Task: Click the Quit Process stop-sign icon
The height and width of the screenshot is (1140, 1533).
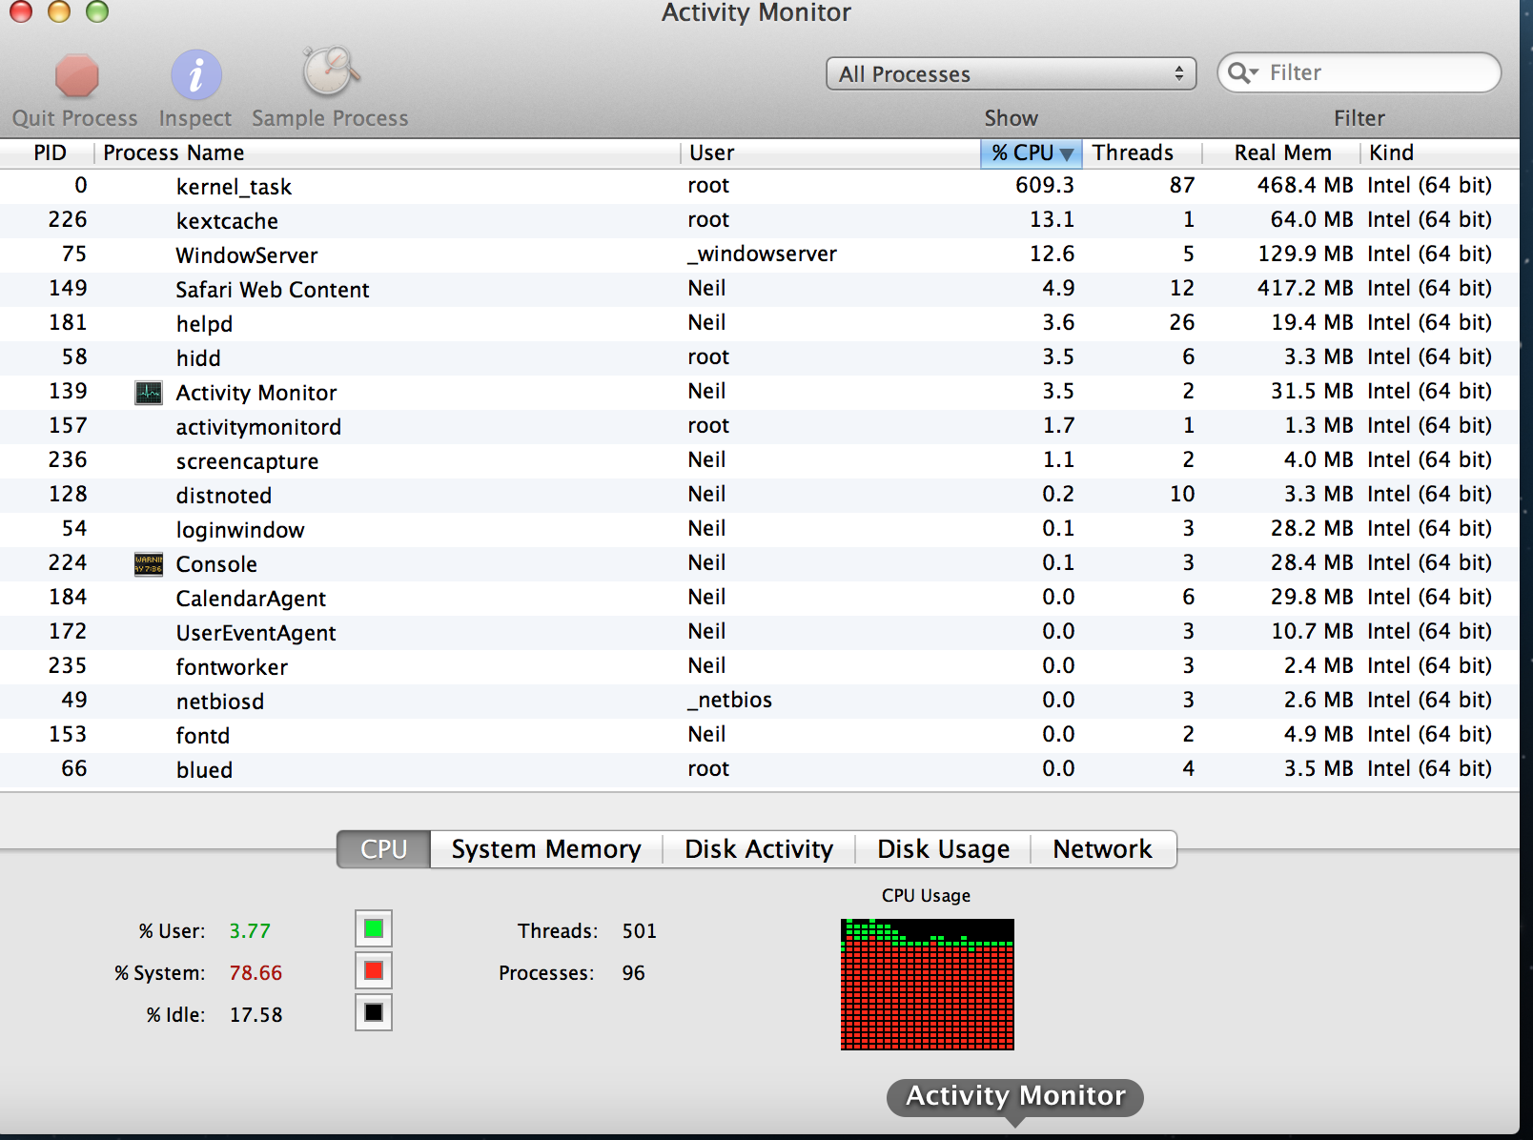Action: [76, 76]
